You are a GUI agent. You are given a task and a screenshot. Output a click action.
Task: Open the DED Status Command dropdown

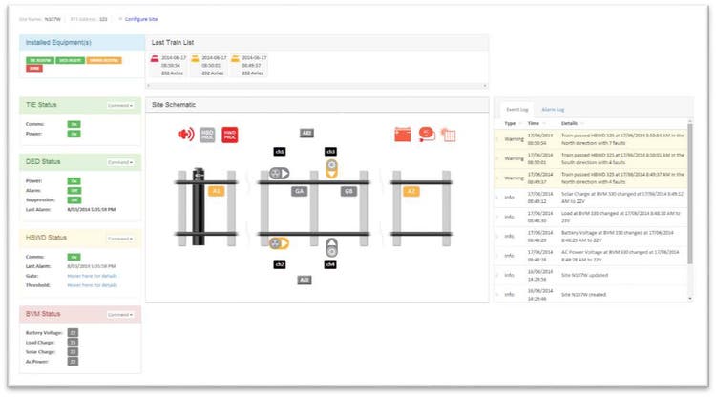tap(120, 162)
